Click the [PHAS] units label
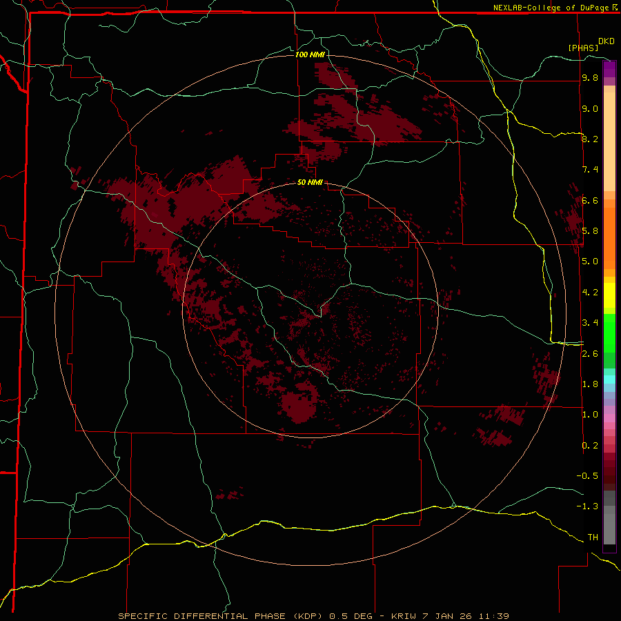The height and width of the screenshot is (621, 621). (583, 48)
